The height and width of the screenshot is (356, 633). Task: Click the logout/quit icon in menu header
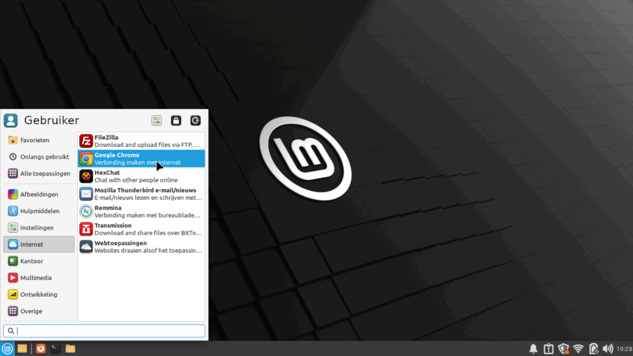[x=195, y=121]
